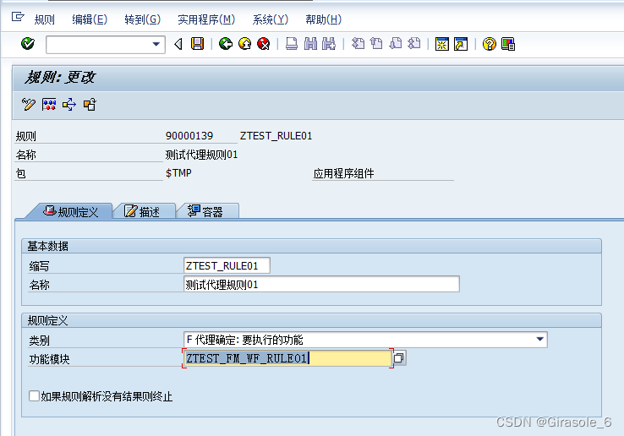This screenshot has height=436, width=624.
Task: Open the 规则 menu
Action: pyautogui.click(x=45, y=19)
